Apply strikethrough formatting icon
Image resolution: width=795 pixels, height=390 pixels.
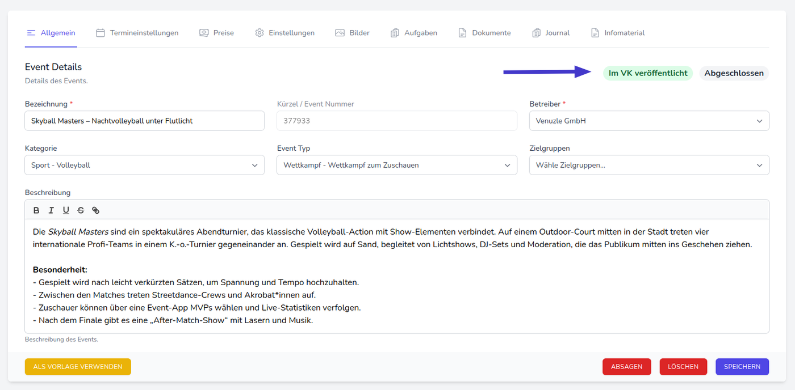pos(81,210)
